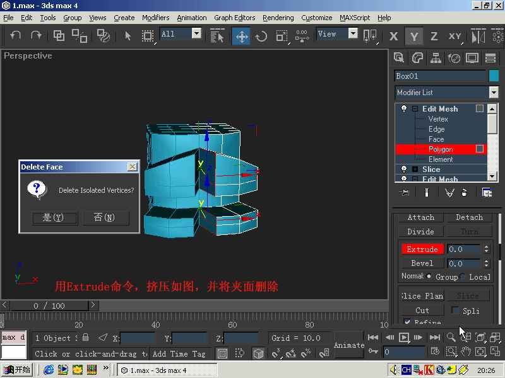Open the Rendering menu
505x378 pixels.
pyautogui.click(x=278, y=18)
